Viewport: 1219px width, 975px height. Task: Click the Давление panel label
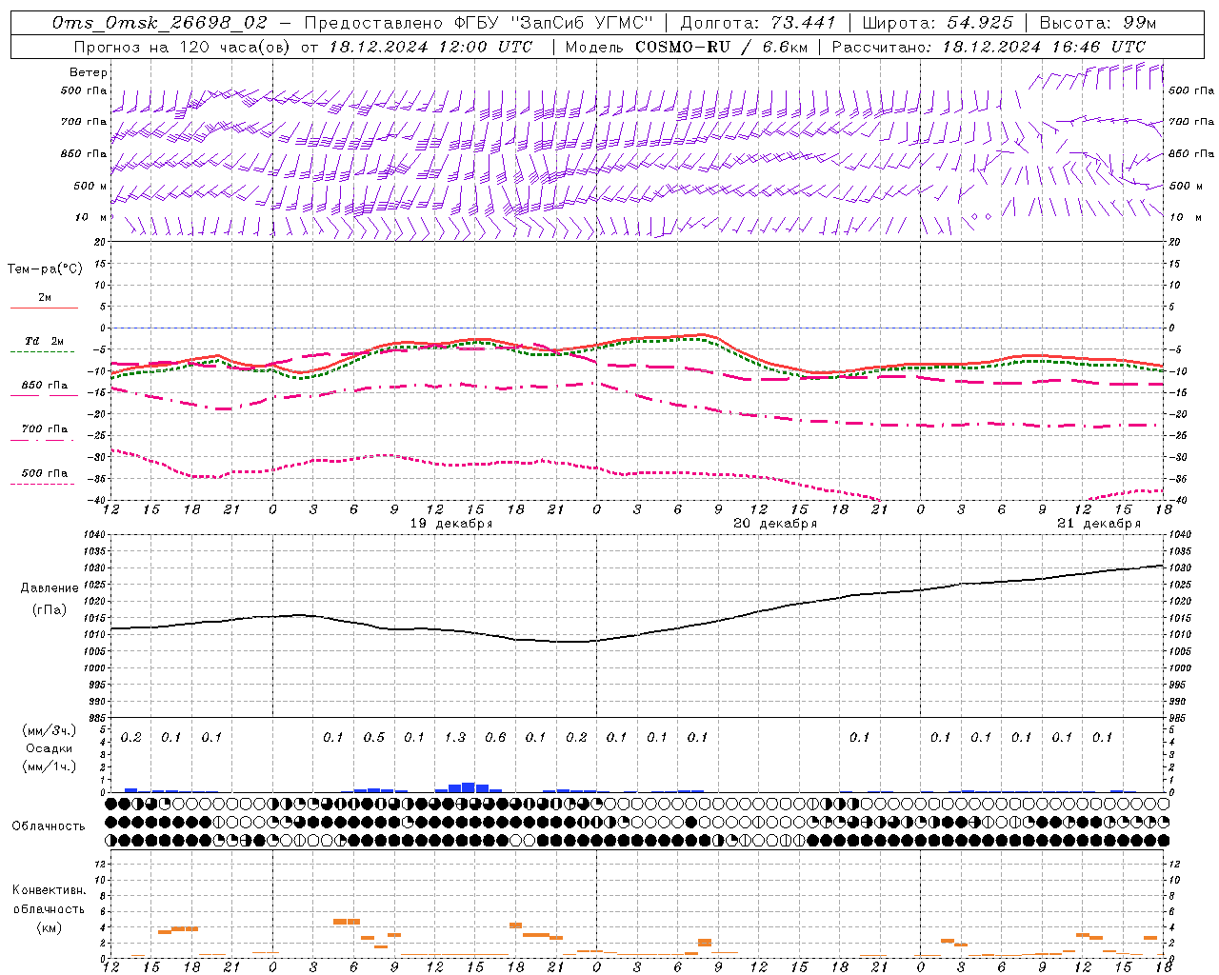point(50,588)
